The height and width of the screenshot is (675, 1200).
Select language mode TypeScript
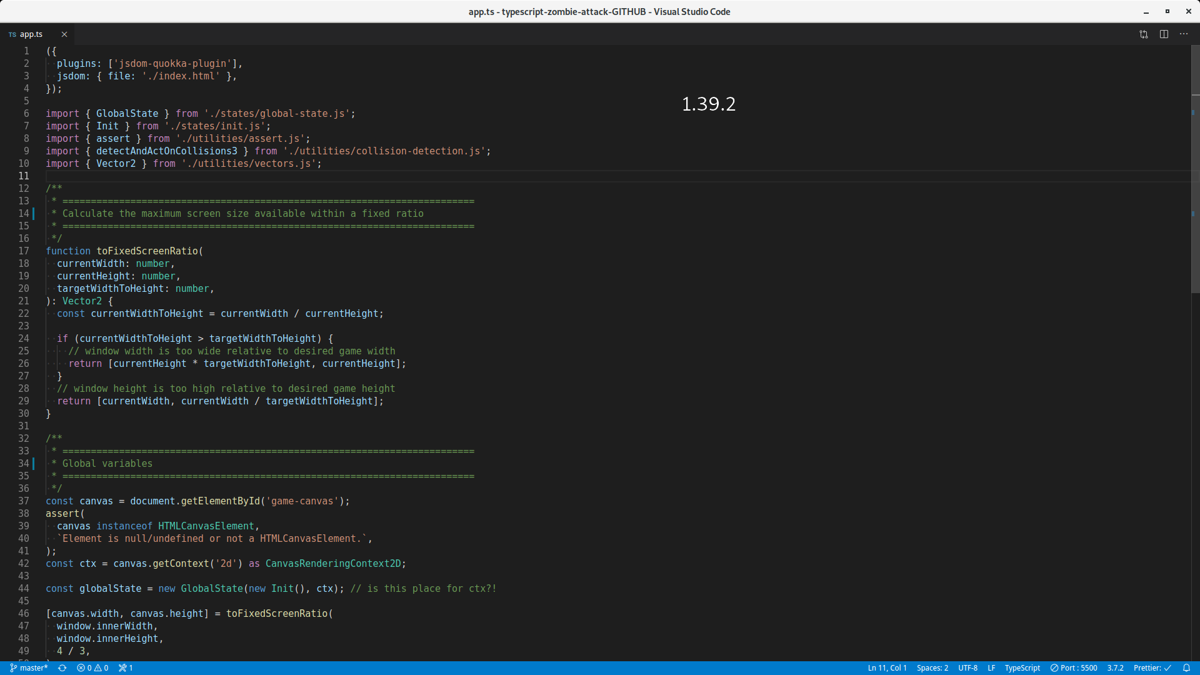[x=1022, y=668]
